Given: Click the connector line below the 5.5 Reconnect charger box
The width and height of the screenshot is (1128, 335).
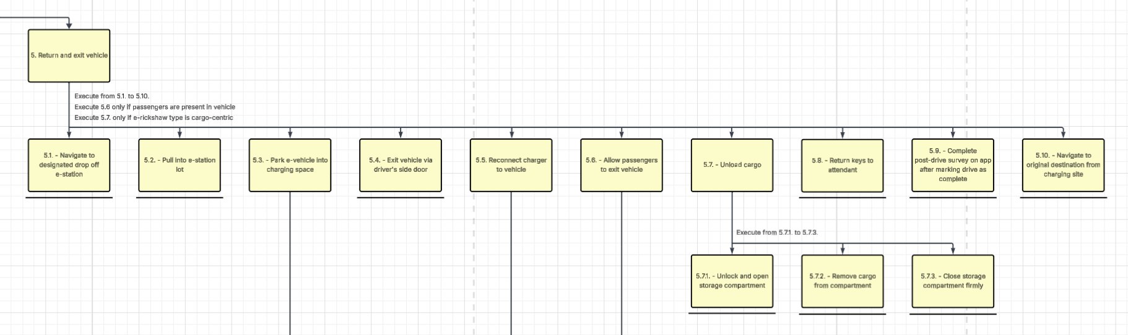Looking at the screenshot, I should 511,266.
